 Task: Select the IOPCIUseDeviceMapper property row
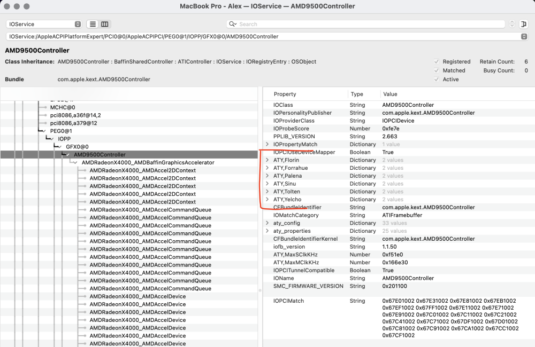(x=399, y=152)
